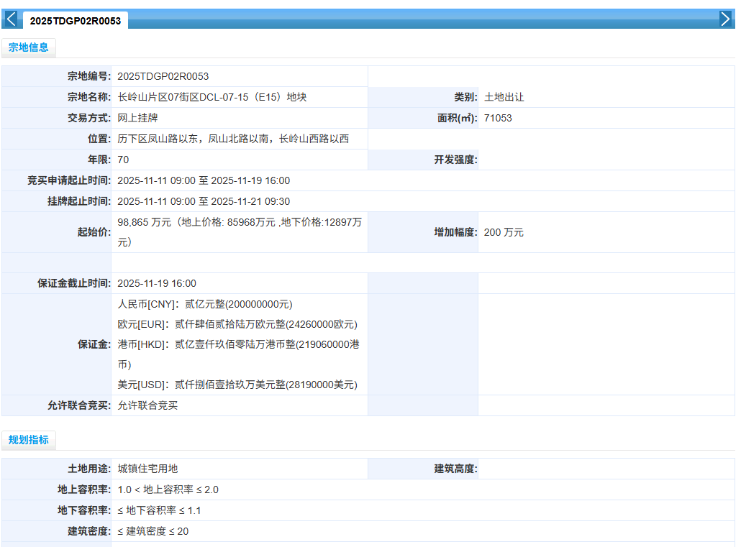Select the 2025TDGP02R0053 tab
The image size is (741, 547).
tap(75, 21)
